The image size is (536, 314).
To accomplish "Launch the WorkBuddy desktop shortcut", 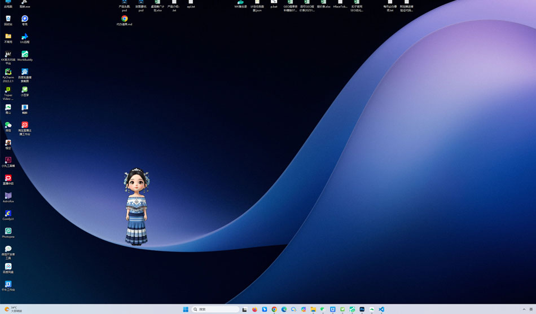I will [x=25, y=56].
